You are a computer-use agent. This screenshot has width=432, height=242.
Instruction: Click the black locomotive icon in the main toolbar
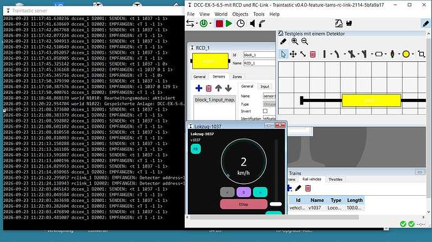[x=349, y=24]
